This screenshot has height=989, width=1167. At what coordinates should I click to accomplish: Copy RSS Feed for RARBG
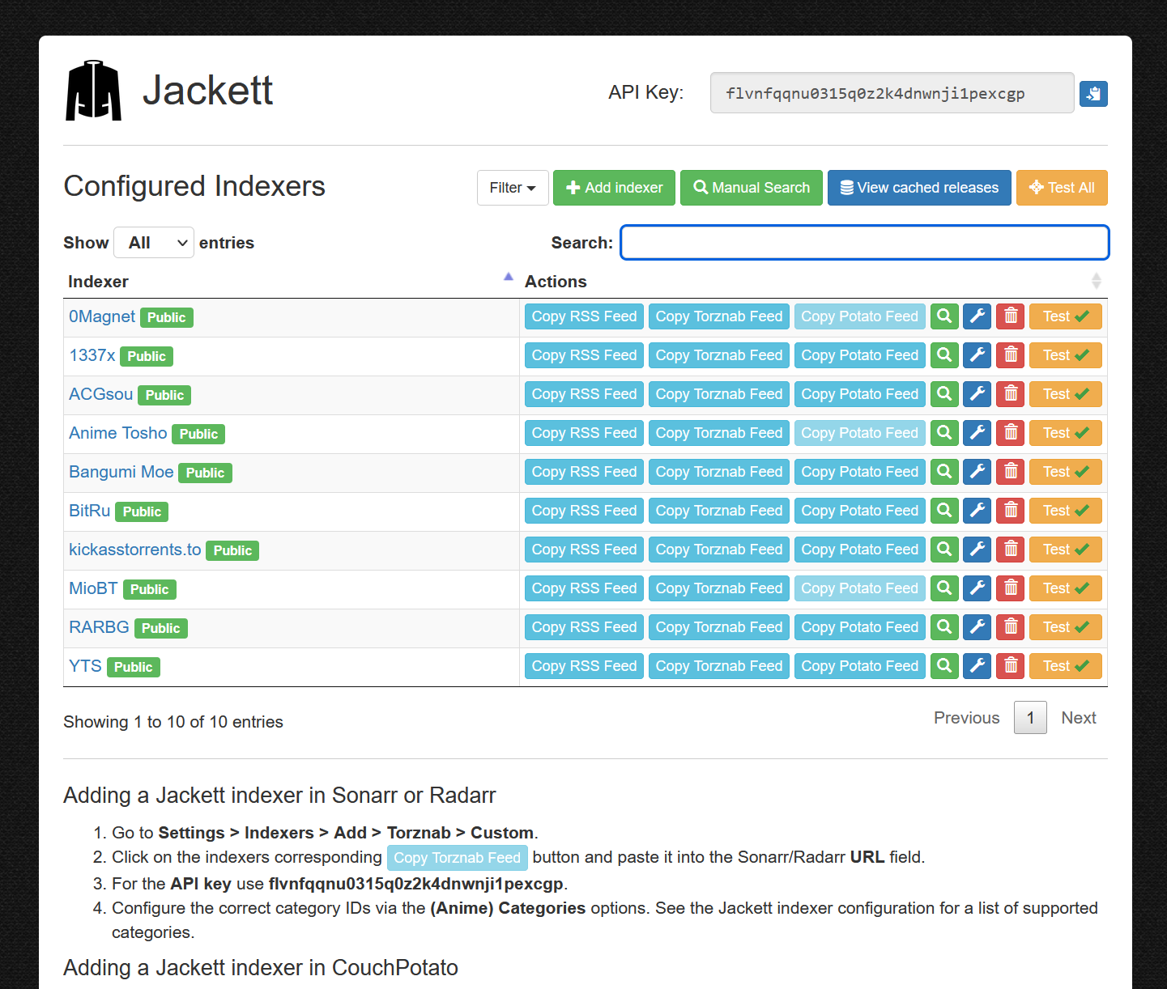coord(584,627)
